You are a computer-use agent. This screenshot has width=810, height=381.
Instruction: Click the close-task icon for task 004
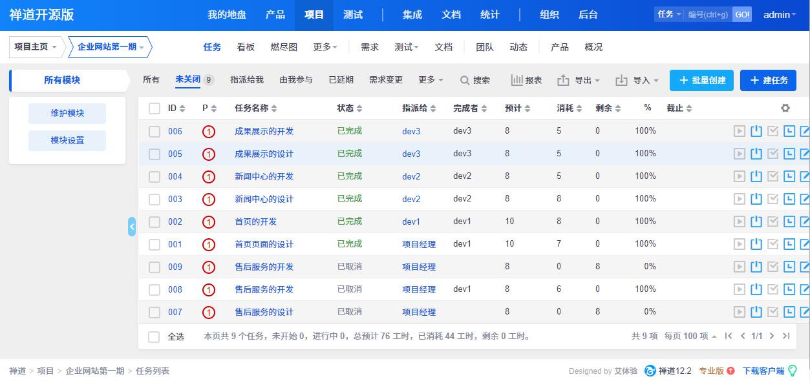pos(756,176)
